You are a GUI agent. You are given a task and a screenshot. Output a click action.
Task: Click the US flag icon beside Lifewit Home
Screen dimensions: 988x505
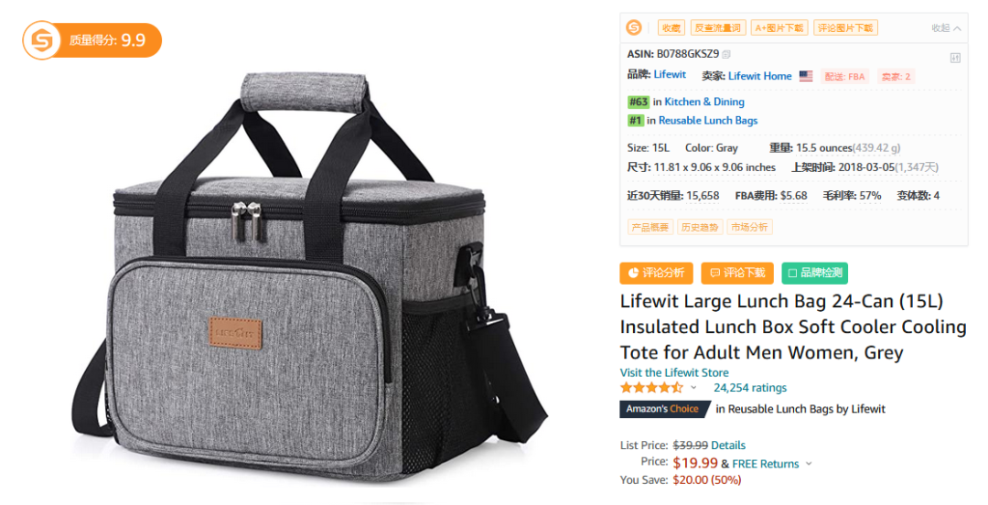pos(806,76)
